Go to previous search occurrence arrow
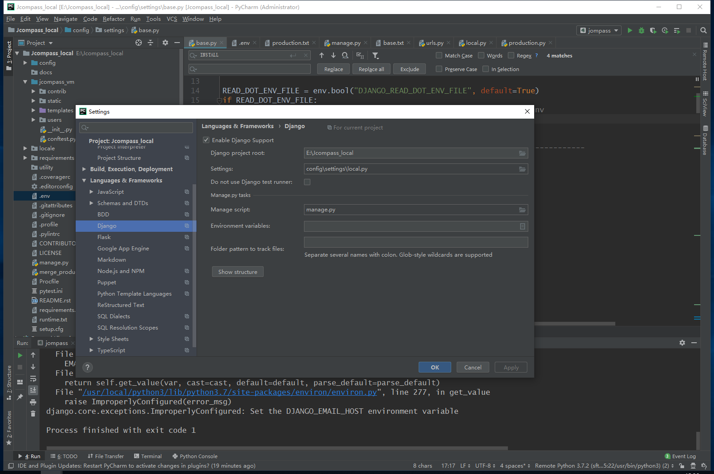Viewport: 714px width, 474px height. coord(322,55)
